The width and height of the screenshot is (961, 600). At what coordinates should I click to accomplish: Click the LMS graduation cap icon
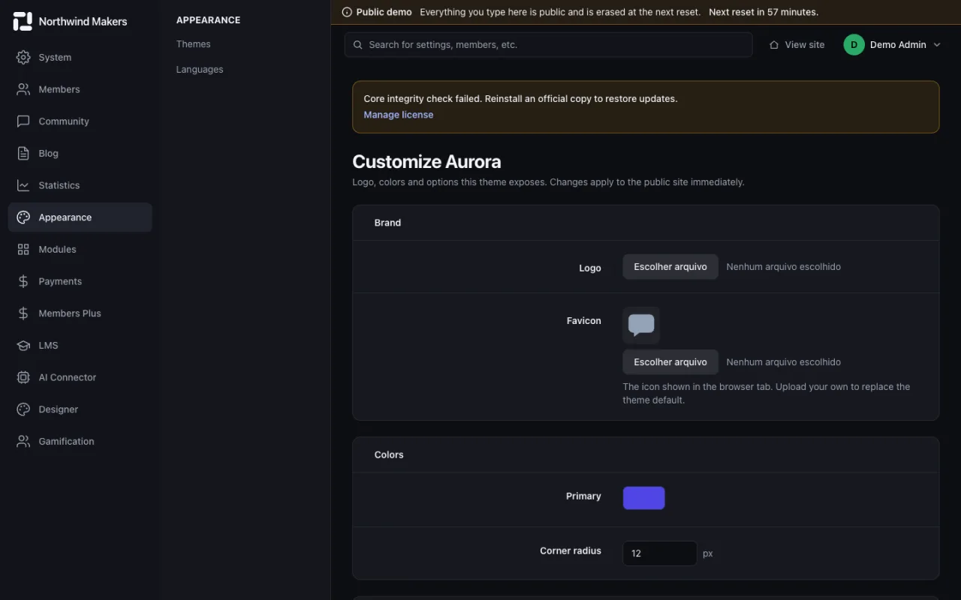pos(23,346)
